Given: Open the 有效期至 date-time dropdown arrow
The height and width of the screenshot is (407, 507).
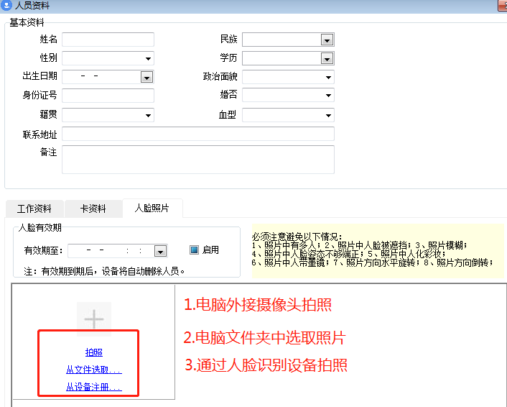Looking at the screenshot, I should 160,251.
